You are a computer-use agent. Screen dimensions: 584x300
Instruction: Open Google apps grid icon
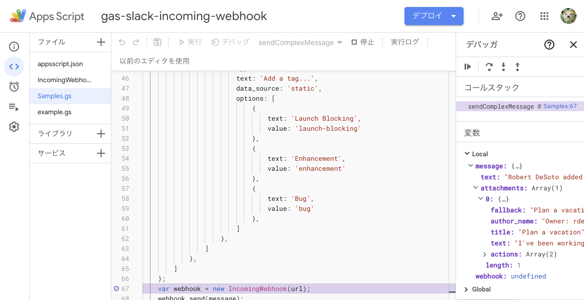click(544, 16)
